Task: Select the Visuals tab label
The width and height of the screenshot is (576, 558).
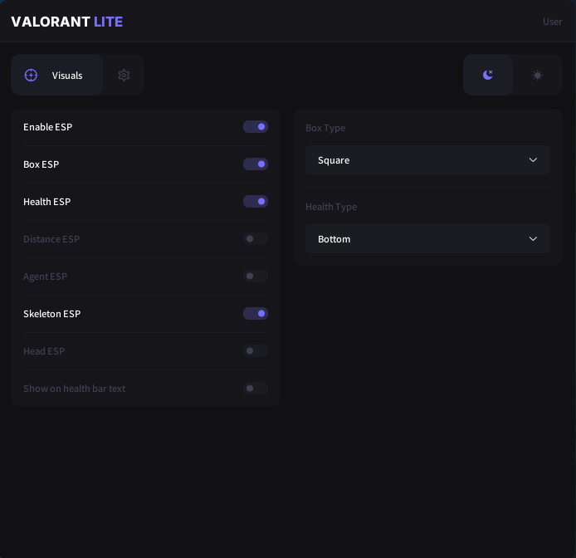Action: [x=67, y=76]
